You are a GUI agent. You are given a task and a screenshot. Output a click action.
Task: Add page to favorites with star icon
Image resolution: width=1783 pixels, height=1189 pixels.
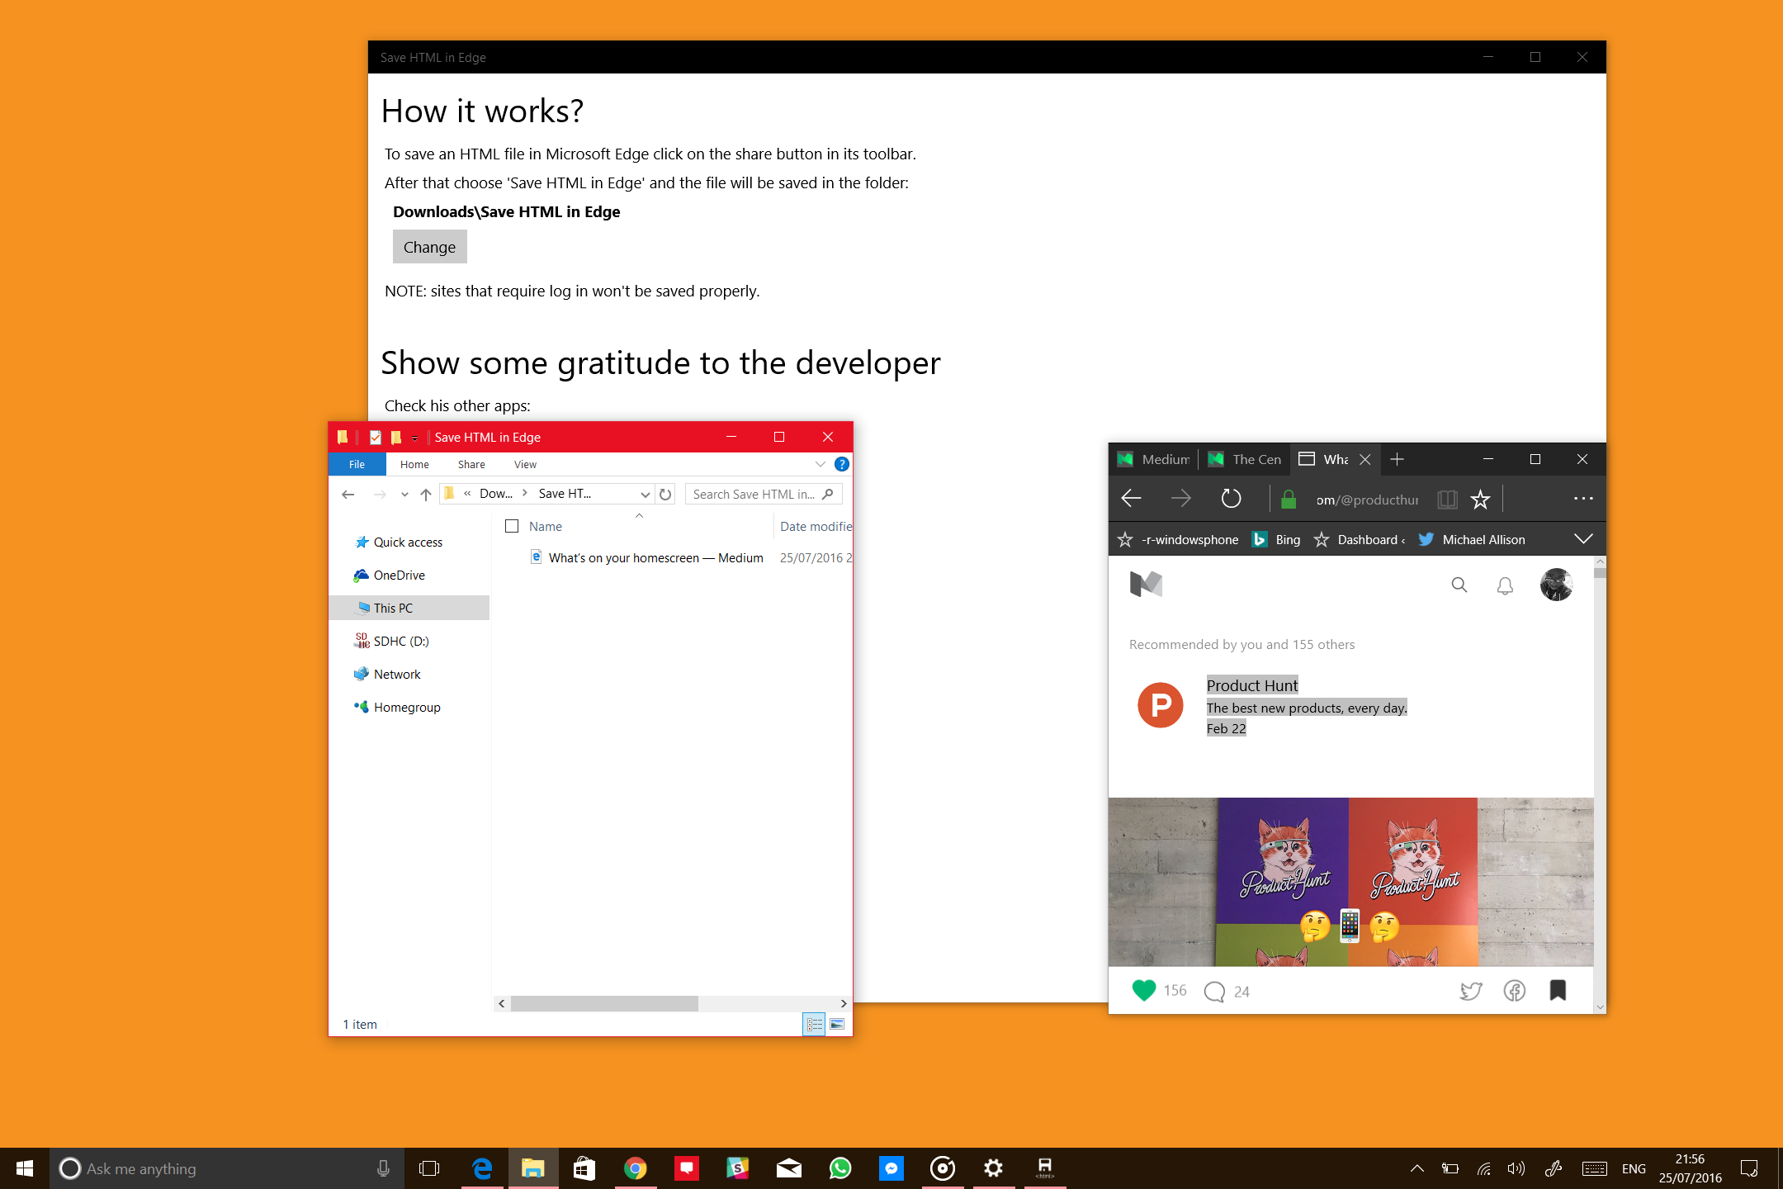[x=1480, y=499]
